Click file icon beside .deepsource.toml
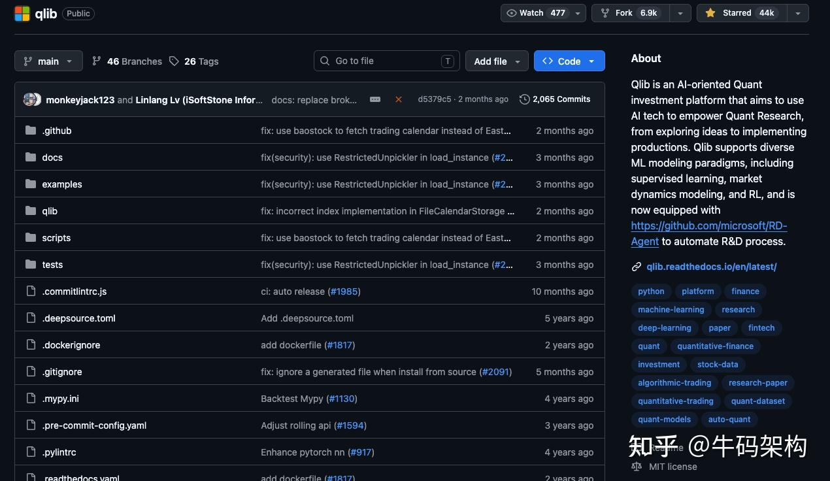830x481 pixels. click(31, 318)
